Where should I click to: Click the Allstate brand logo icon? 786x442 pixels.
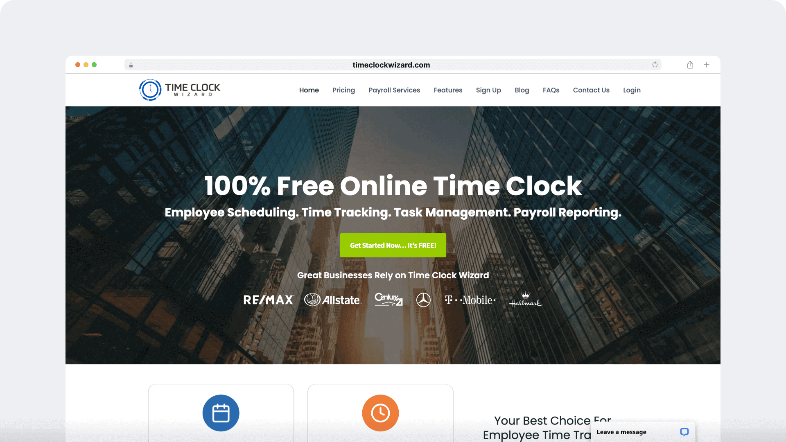point(332,300)
